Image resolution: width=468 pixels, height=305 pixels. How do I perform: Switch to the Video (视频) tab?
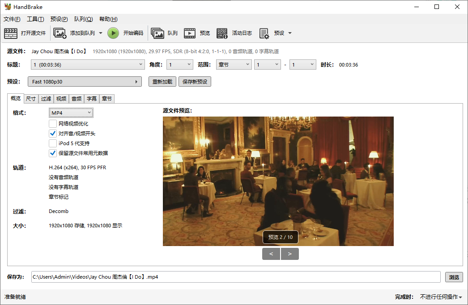(x=61, y=99)
